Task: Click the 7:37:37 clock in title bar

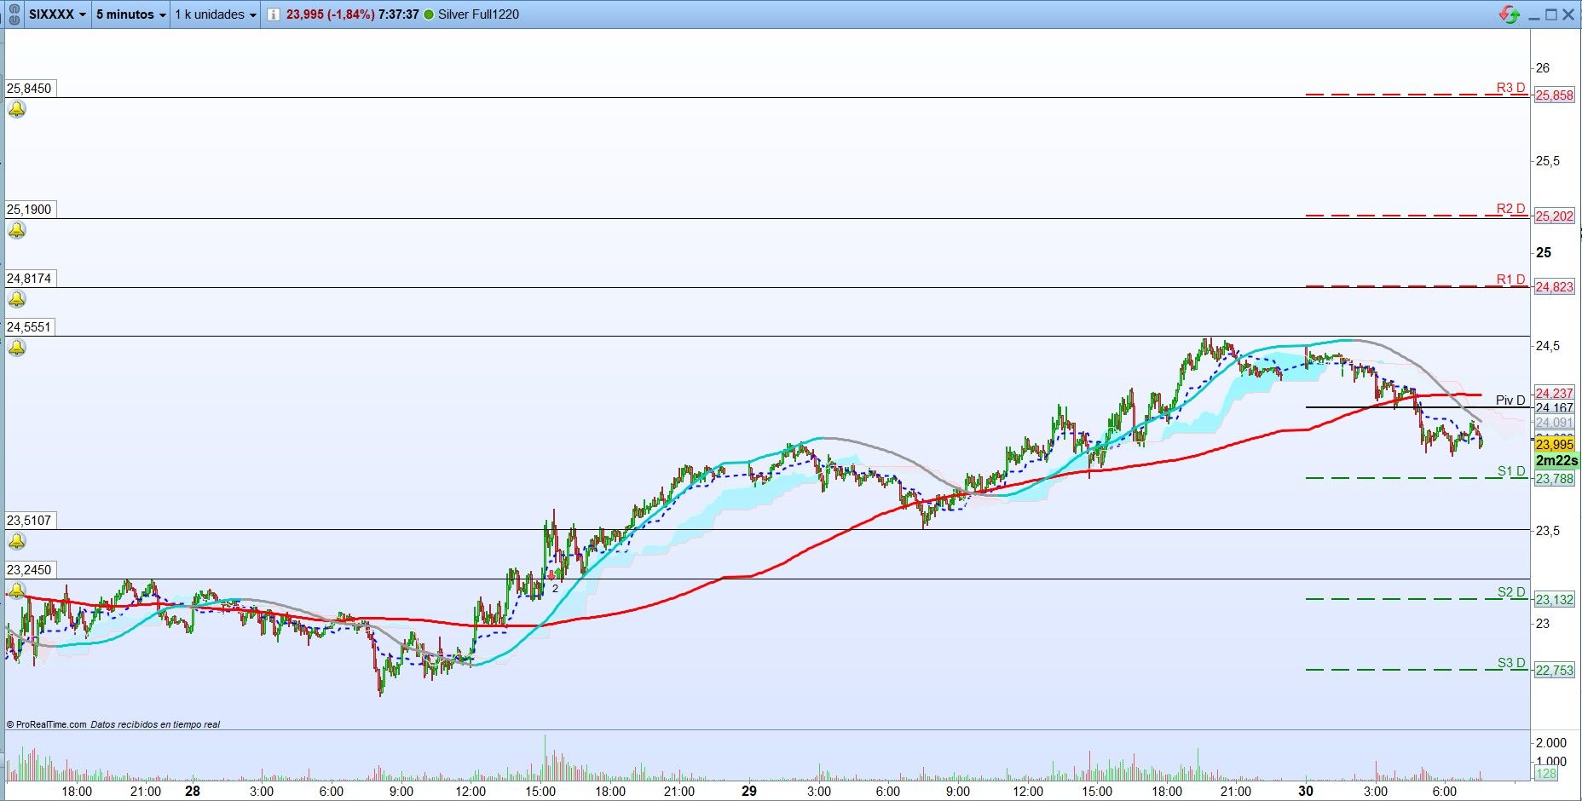Action: [398, 14]
